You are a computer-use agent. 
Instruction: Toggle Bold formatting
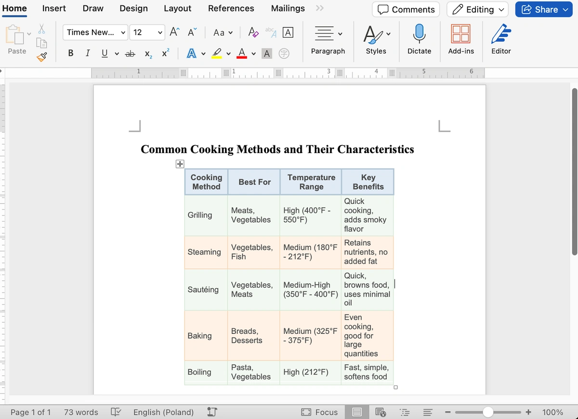tap(71, 54)
